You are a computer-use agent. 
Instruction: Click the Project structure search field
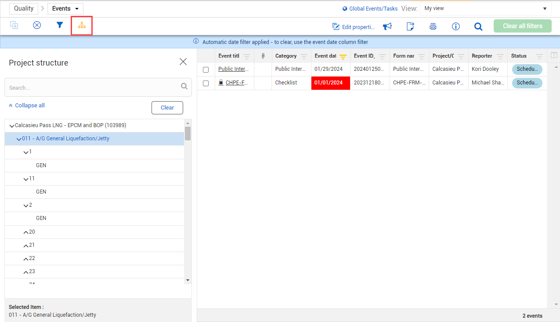click(94, 88)
